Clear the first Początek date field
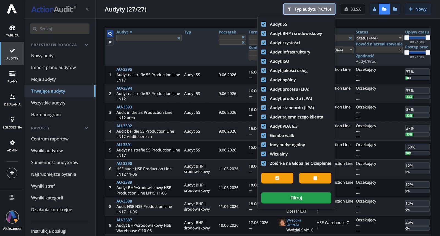This screenshot has height=236, width=440. coord(243,37)
